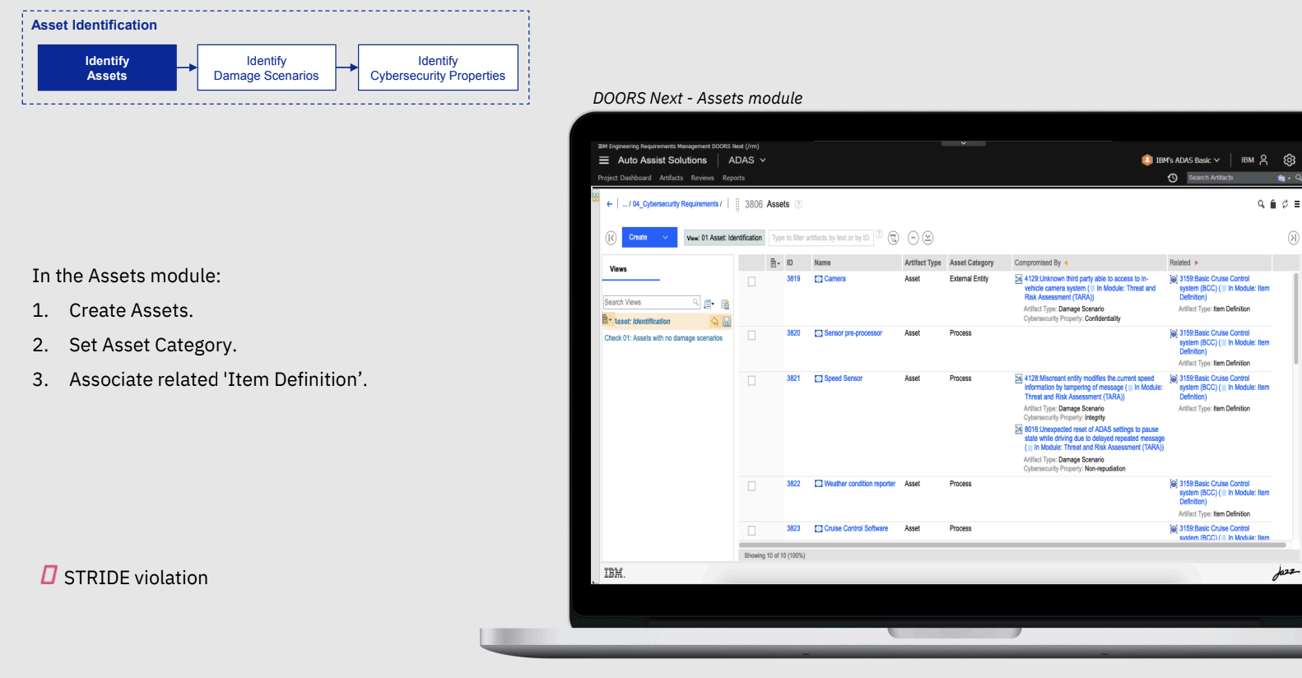
Task: Click the expand-all chevron circle icon
Action: click(928, 238)
